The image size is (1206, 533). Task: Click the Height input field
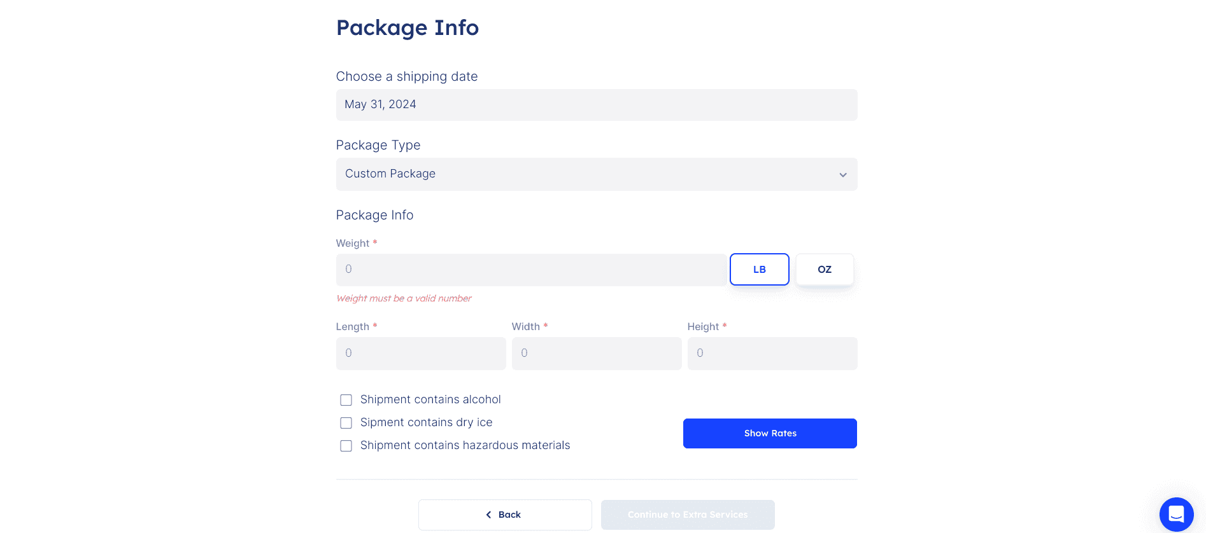pyautogui.click(x=772, y=353)
